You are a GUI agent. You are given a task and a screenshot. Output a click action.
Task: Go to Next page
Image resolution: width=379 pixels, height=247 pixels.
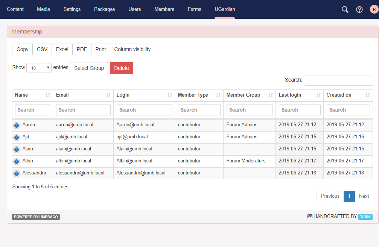tap(364, 196)
